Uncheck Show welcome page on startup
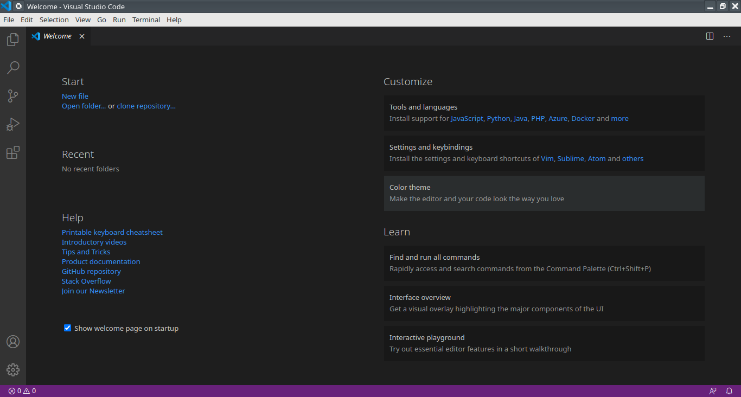This screenshot has width=741, height=397. click(67, 328)
